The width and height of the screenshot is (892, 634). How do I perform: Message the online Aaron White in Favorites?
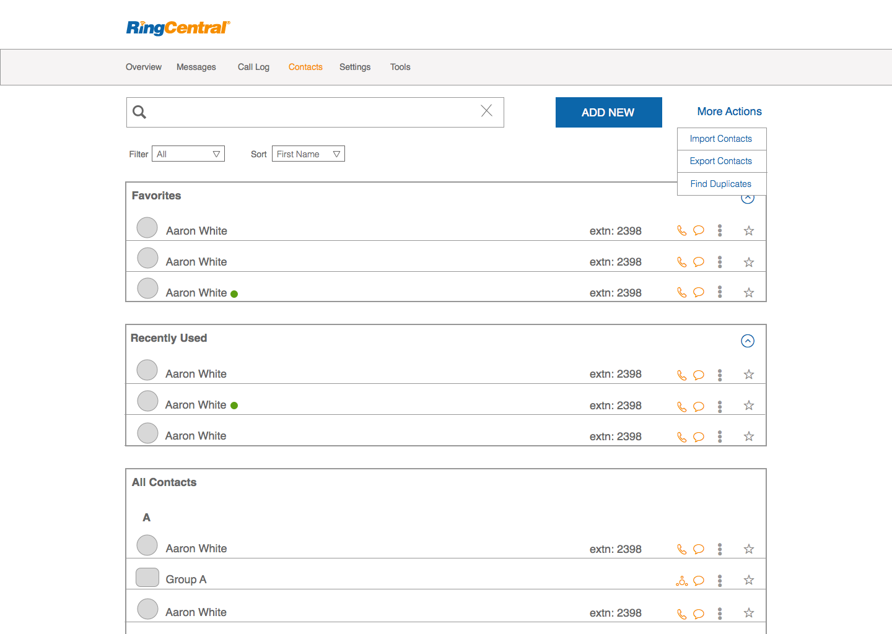point(699,292)
